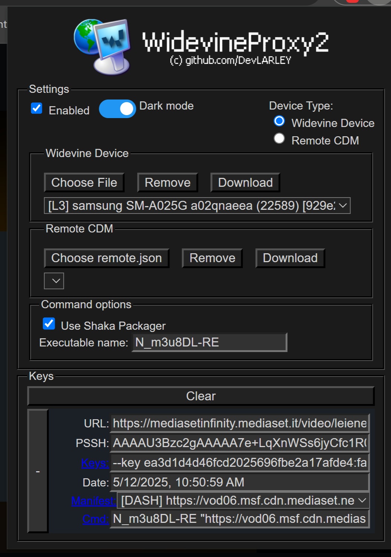Click the Cmd link
The width and height of the screenshot is (391, 557).
96,519
